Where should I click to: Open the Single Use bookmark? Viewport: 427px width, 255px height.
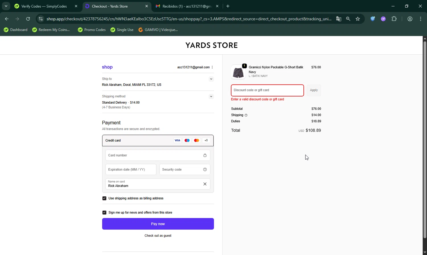pos(122,30)
